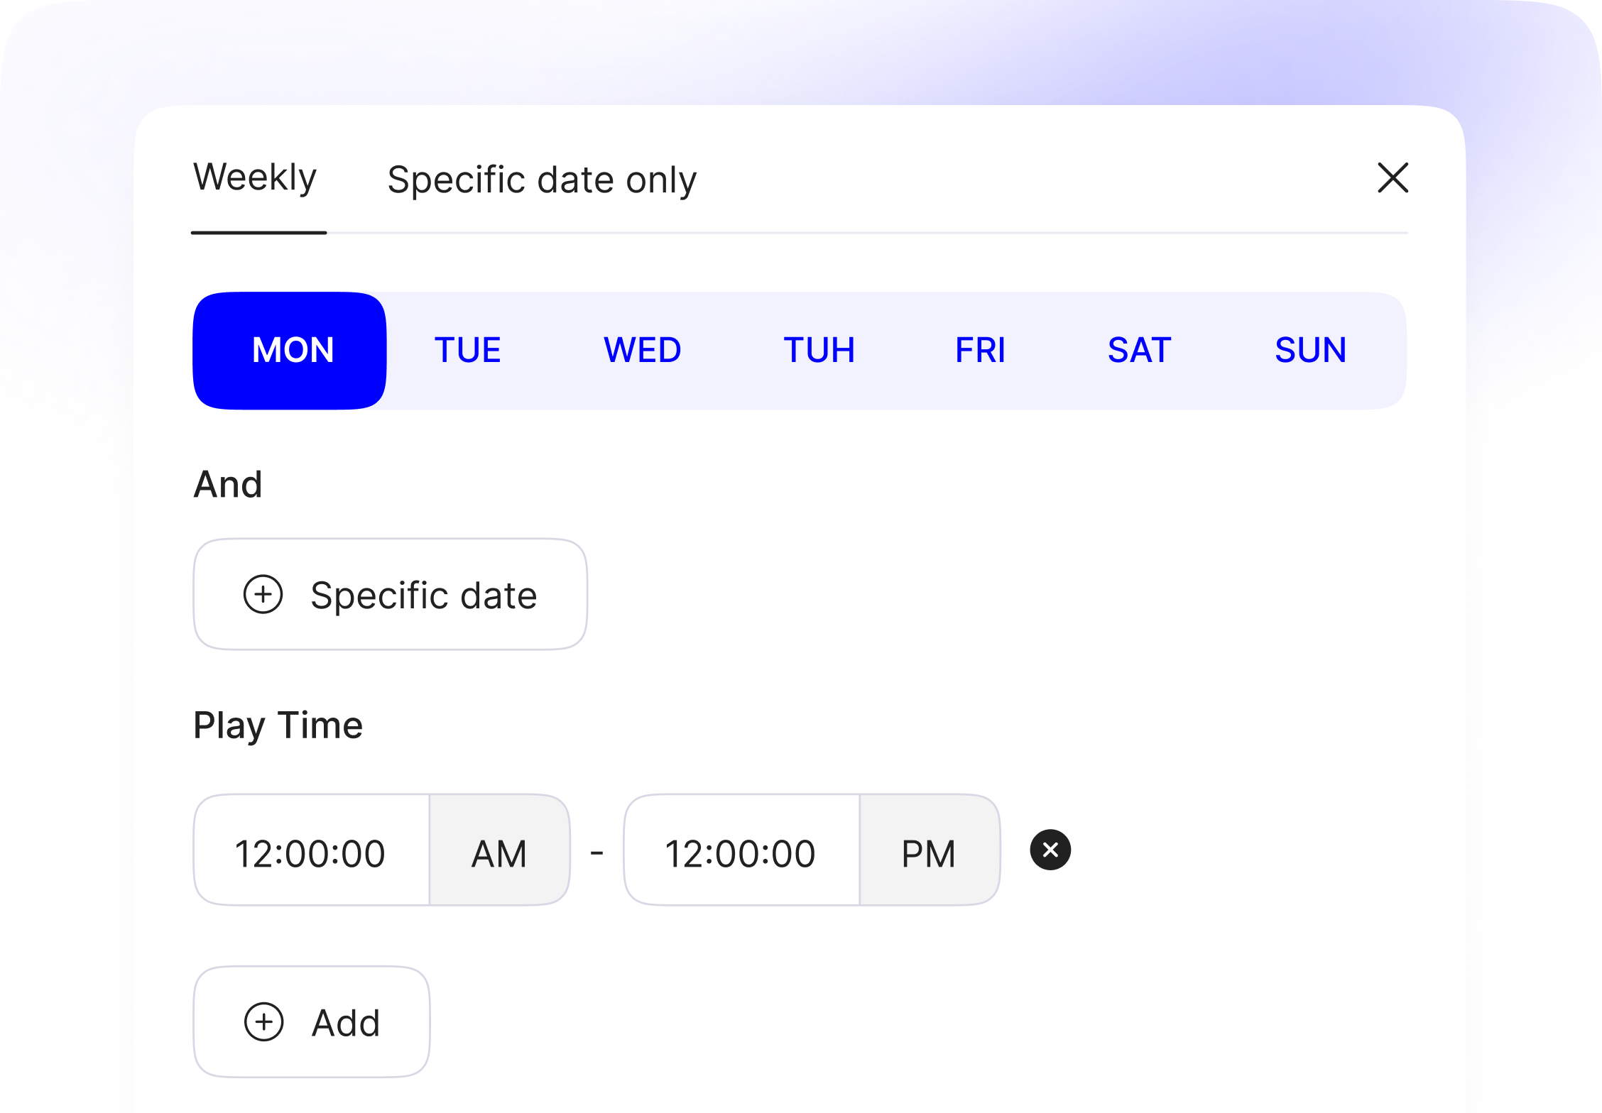Select TUE in the weekday selector

(468, 350)
